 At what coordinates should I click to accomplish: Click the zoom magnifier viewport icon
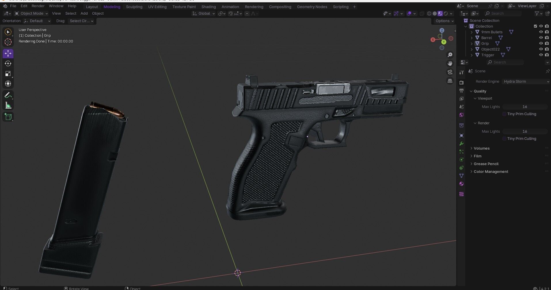click(450, 55)
